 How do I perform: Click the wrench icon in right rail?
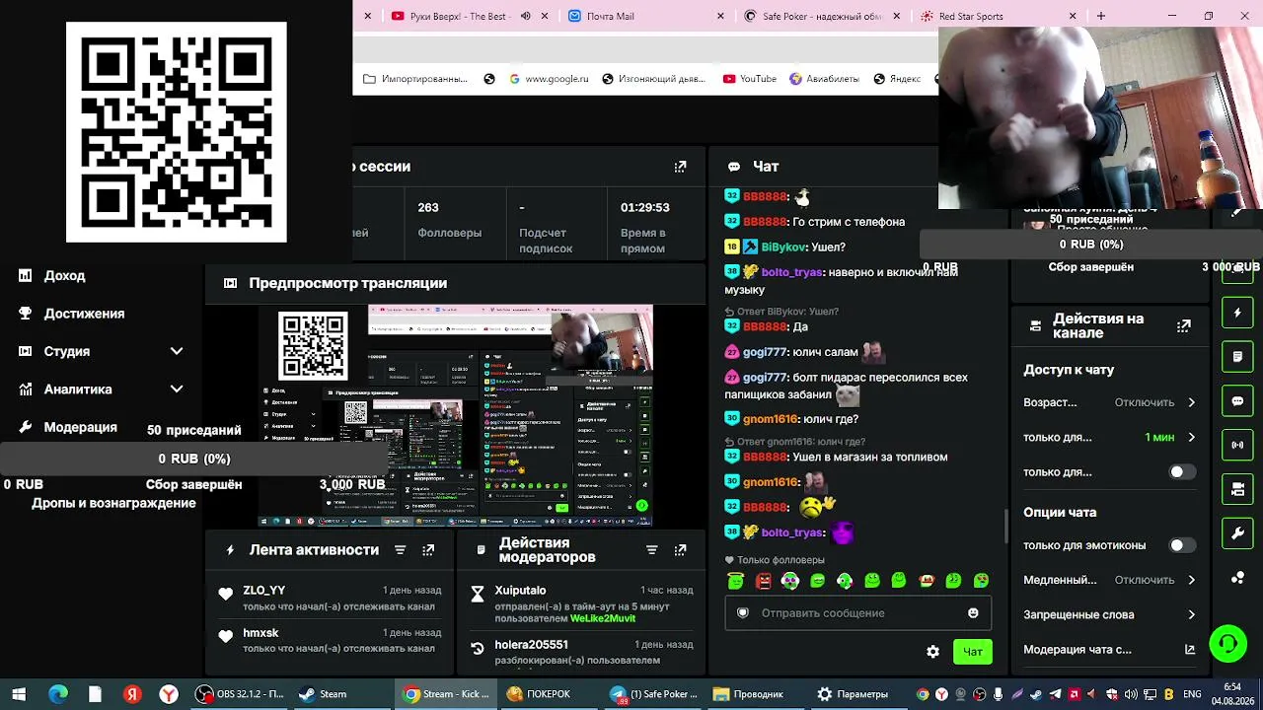coord(1237,533)
